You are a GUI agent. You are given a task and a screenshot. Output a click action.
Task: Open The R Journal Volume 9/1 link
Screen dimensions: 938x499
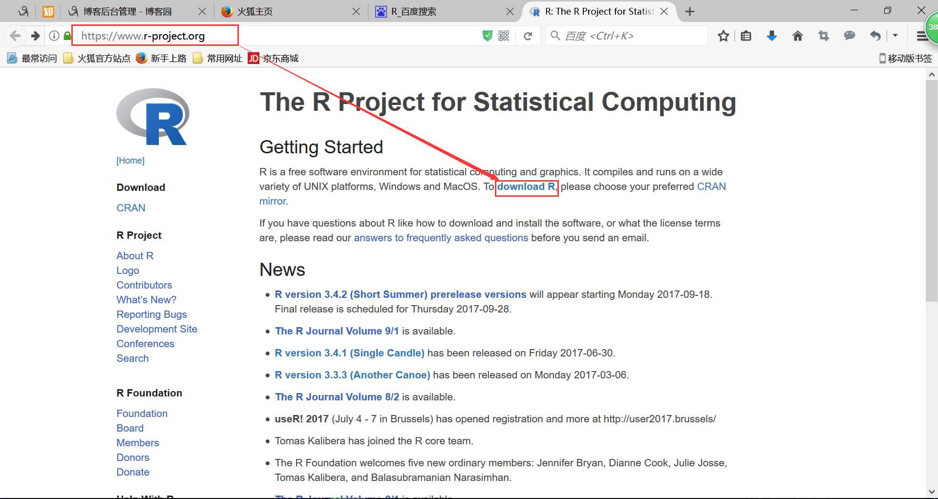pyautogui.click(x=337, y=331)
